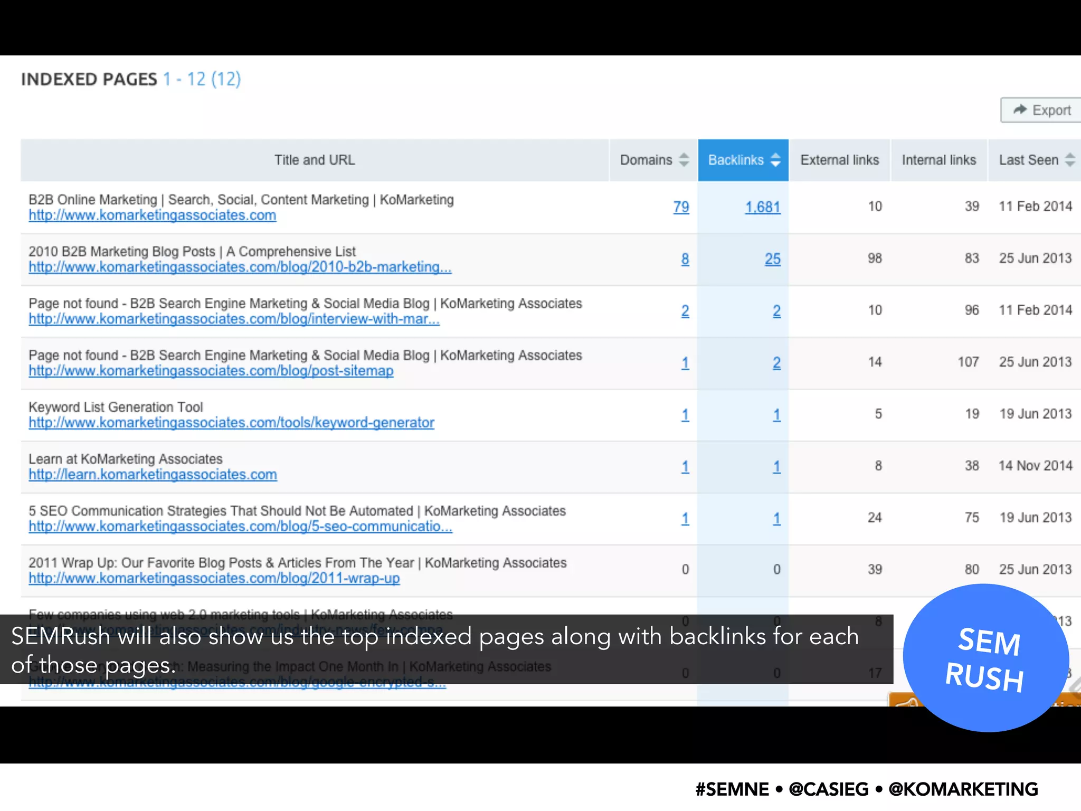Screen dimensions: 1081x811
Task: Click domains count 1 in the Learn at KoMarketing row
Action: point(685,466)
